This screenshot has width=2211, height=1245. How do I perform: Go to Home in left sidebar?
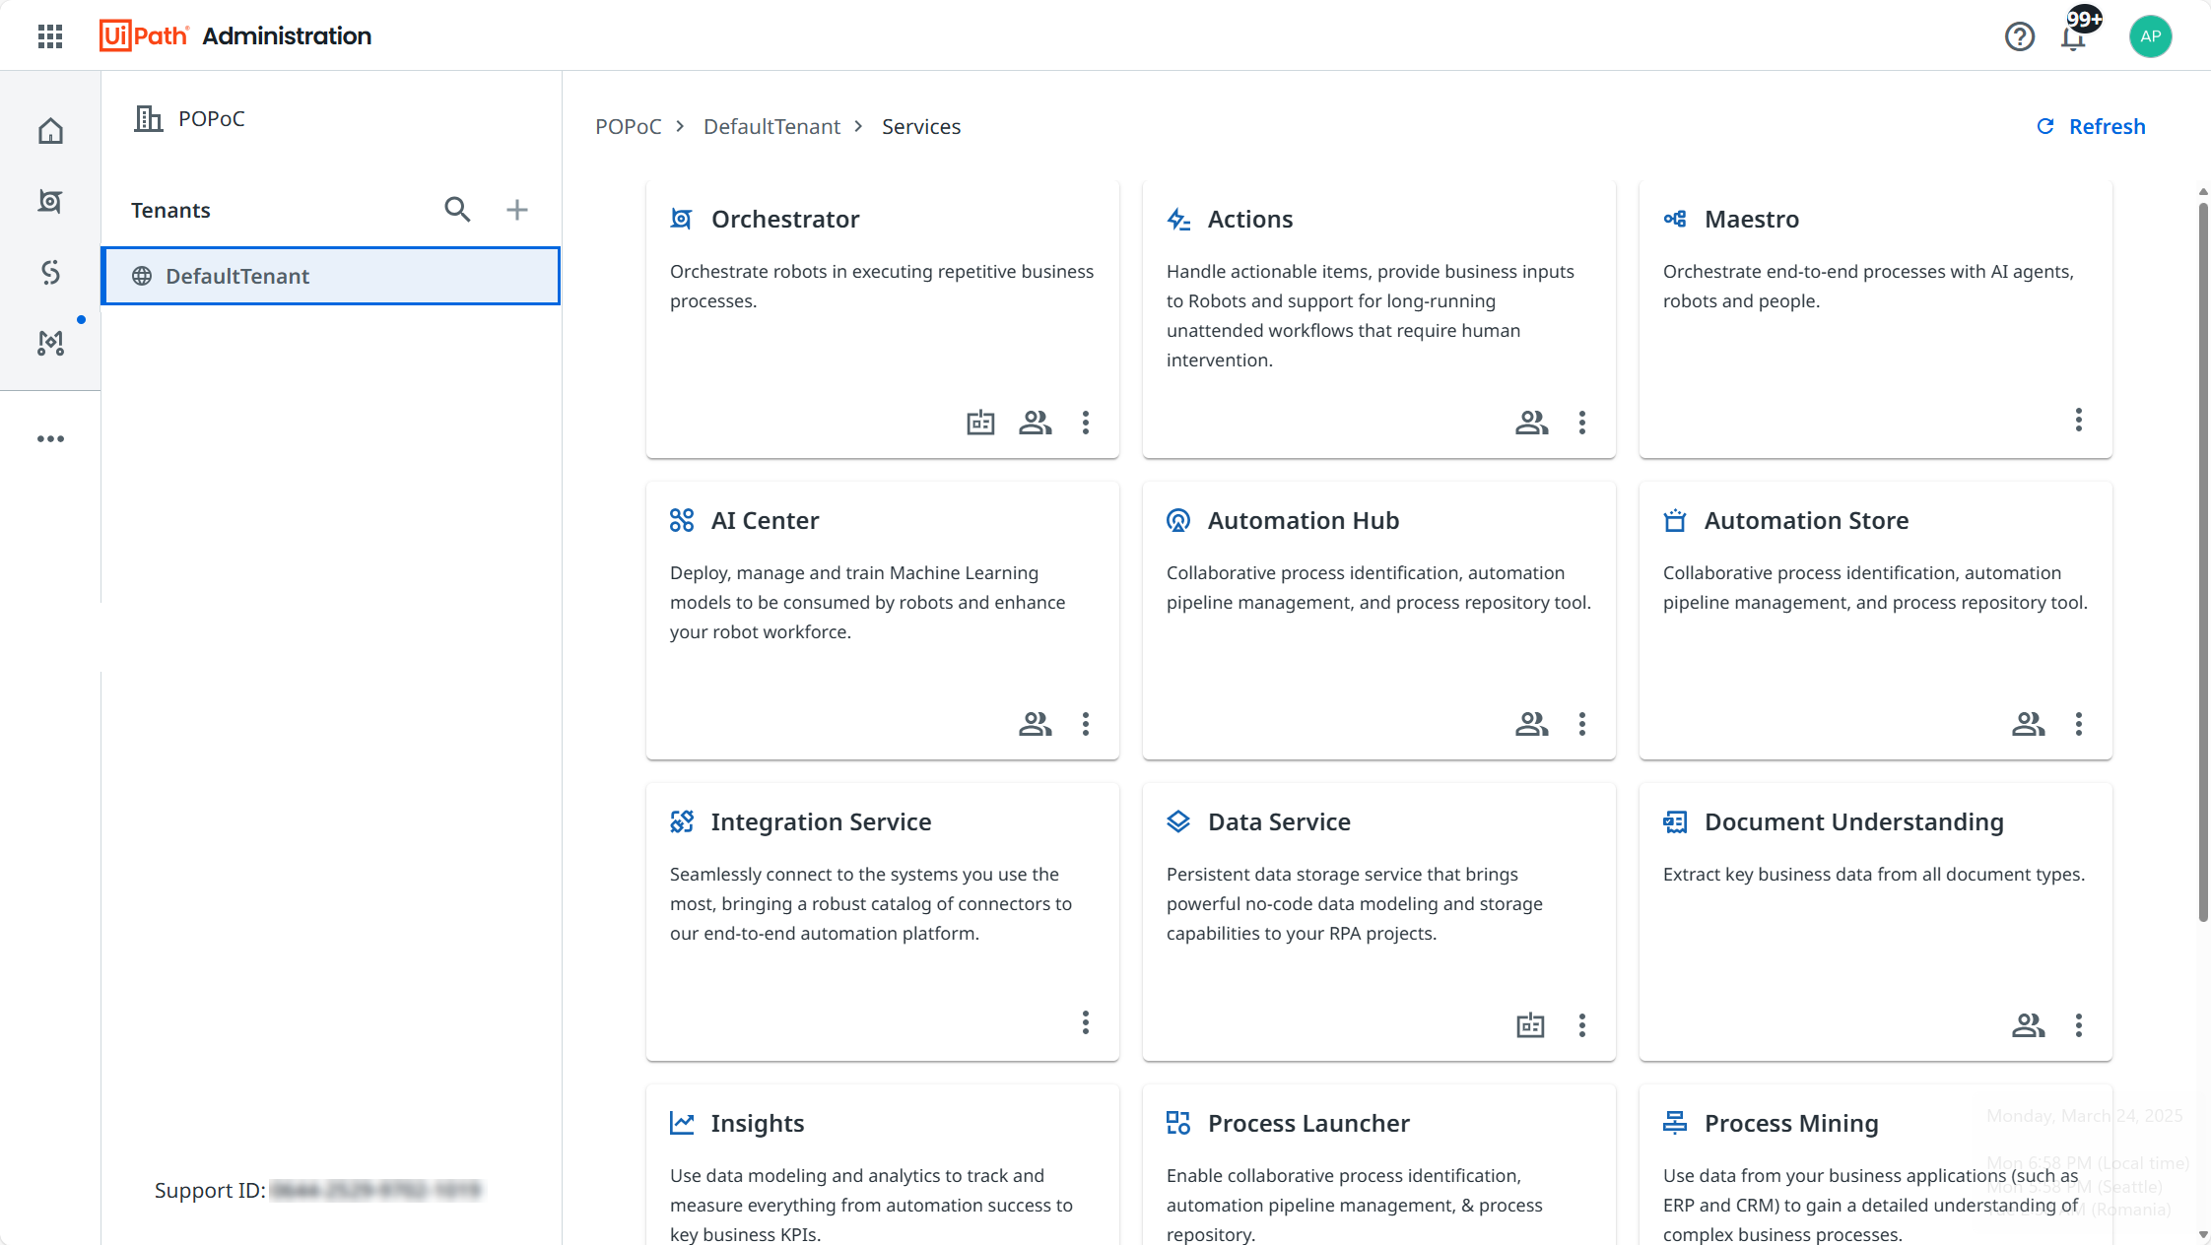click(x=50, y=131)
